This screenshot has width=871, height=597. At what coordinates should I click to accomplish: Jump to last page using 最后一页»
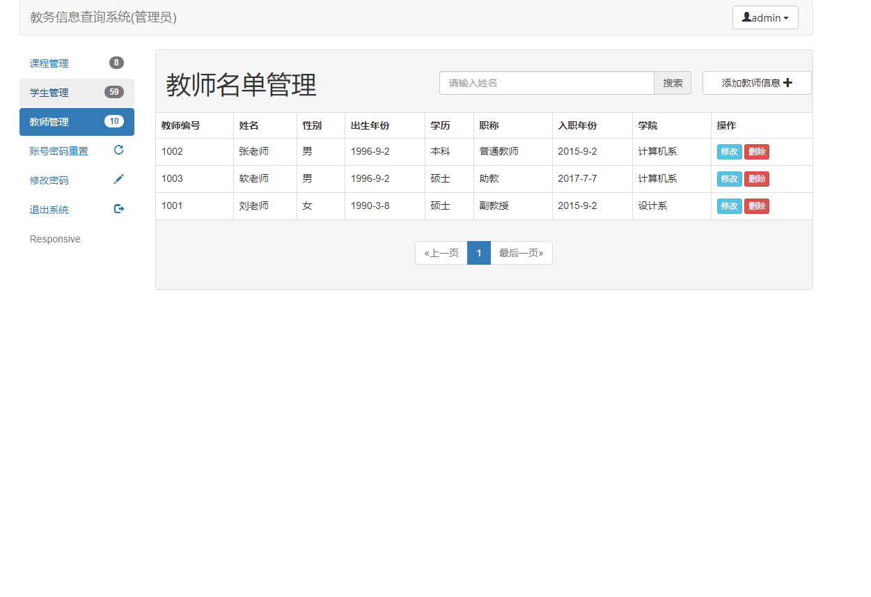(x=521, y=252)
